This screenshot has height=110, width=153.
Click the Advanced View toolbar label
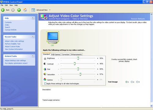(x=42, y=10)
